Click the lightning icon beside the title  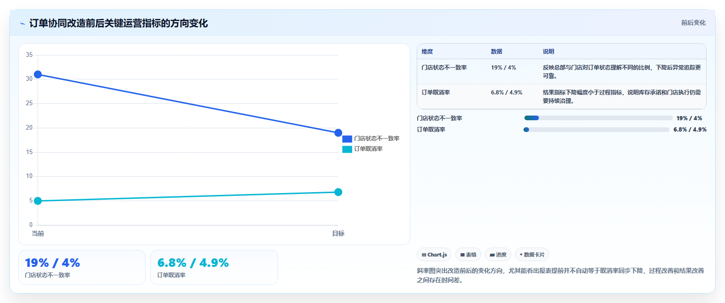(x=22, y=23)
